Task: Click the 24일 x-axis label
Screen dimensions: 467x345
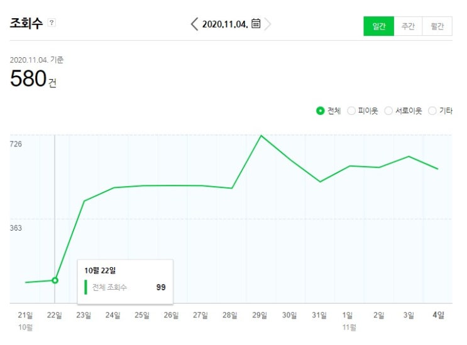Action: [x=113, y=315]
